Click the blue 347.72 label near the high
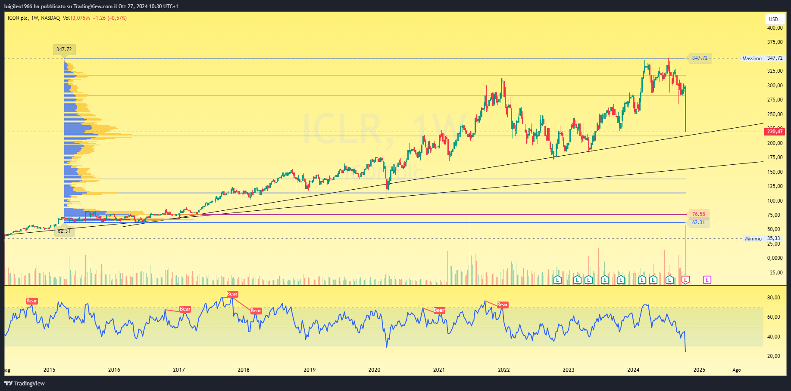The width and height of the screenshot is (791, 391). [700, 58]
